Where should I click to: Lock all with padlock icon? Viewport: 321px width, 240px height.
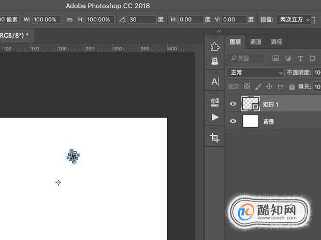tap(292, 87)
